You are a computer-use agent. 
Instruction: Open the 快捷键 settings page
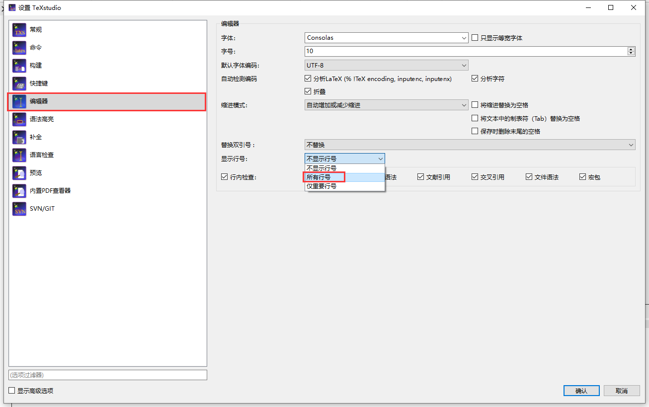(107, 83)
